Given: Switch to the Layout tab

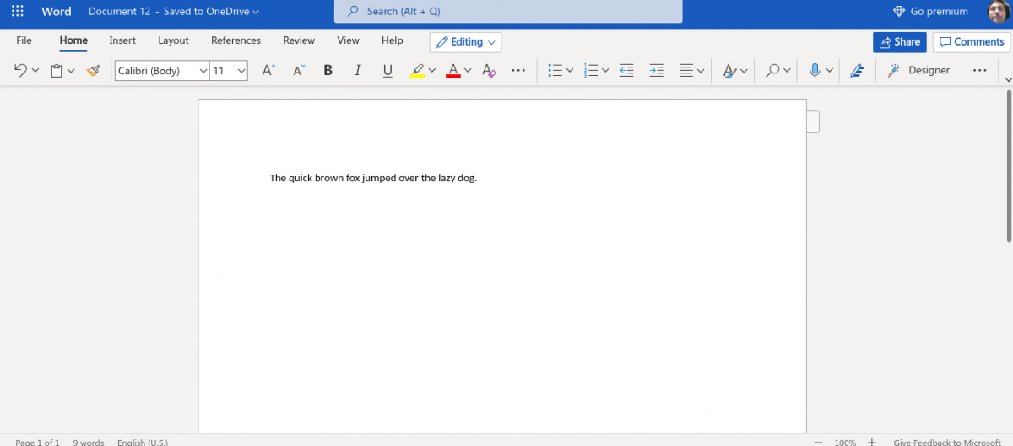Looking at the screenshot, I should (x=173, y=40).
